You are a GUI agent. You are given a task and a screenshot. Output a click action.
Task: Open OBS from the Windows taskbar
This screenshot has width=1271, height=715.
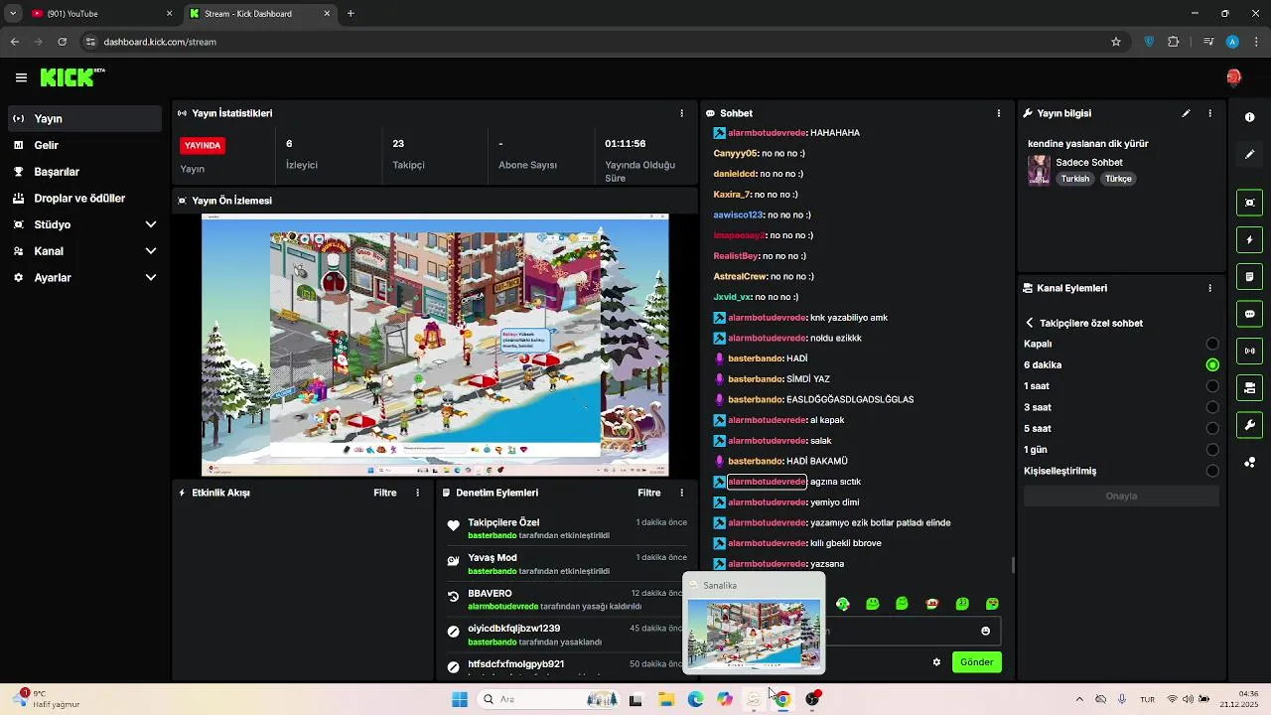(812, 699)
